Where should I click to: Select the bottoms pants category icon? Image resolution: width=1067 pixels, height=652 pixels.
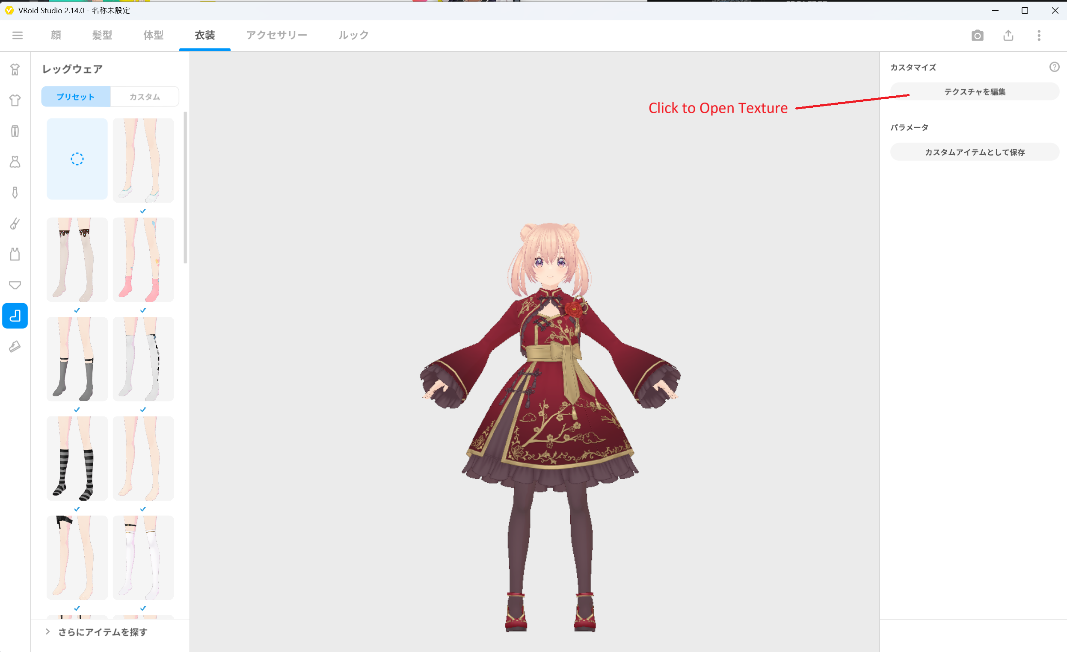click(x=15, y=131)
